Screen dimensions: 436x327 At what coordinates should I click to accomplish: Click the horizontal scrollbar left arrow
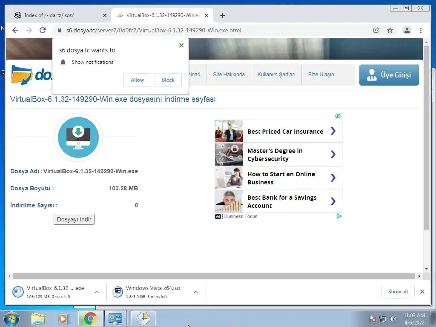(9, 276)
